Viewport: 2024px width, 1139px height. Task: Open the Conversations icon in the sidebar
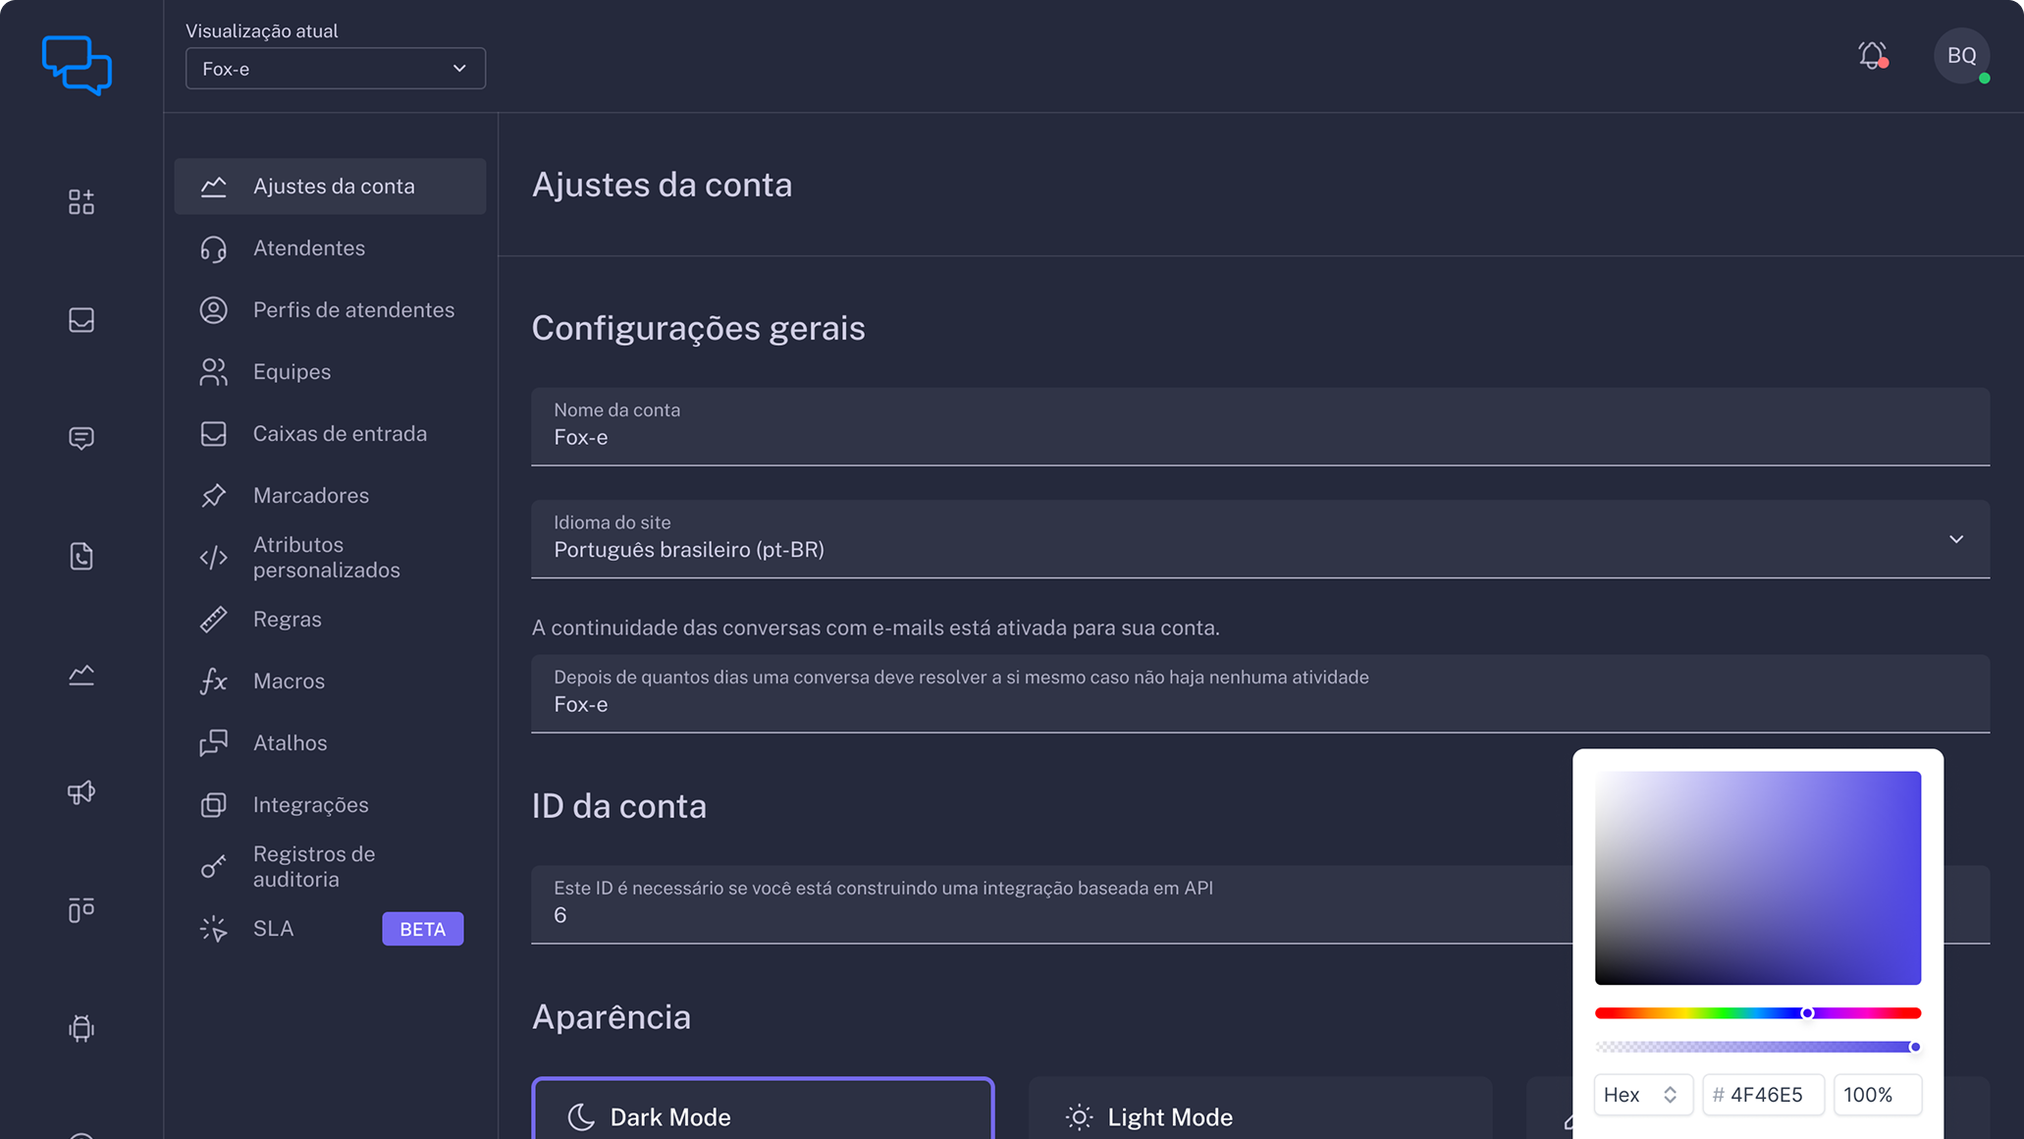pyautogui.click(x=81, y=438)
